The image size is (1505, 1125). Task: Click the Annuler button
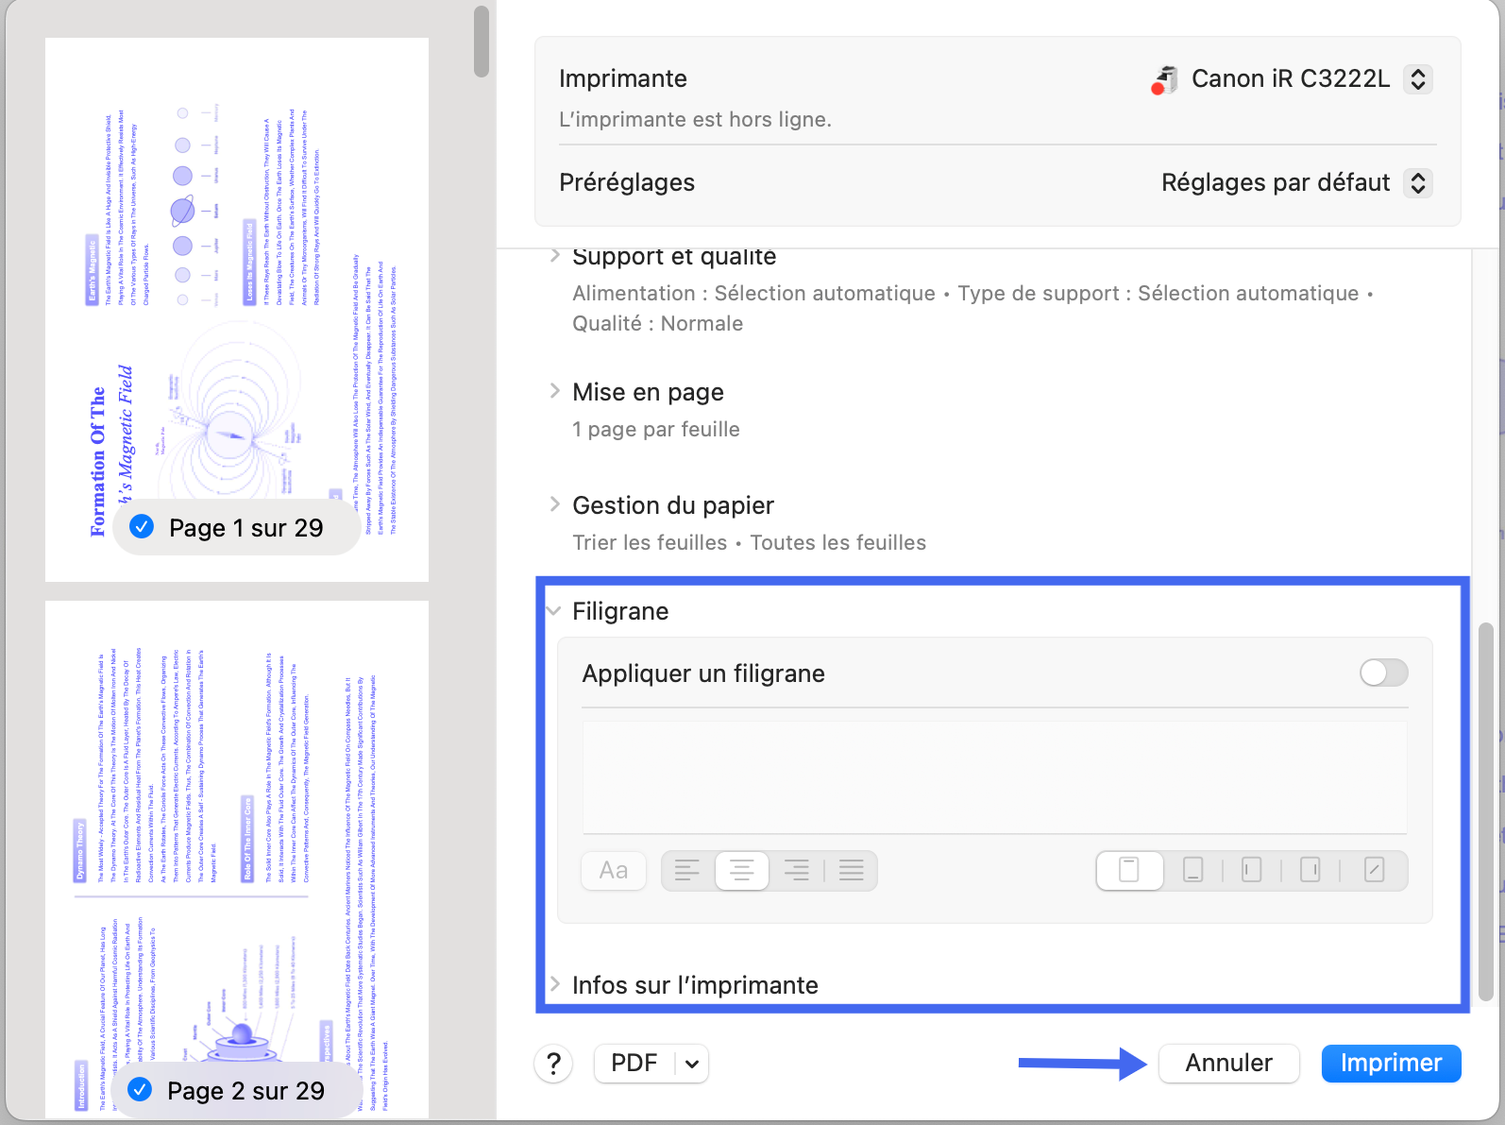(1228, 1064)
